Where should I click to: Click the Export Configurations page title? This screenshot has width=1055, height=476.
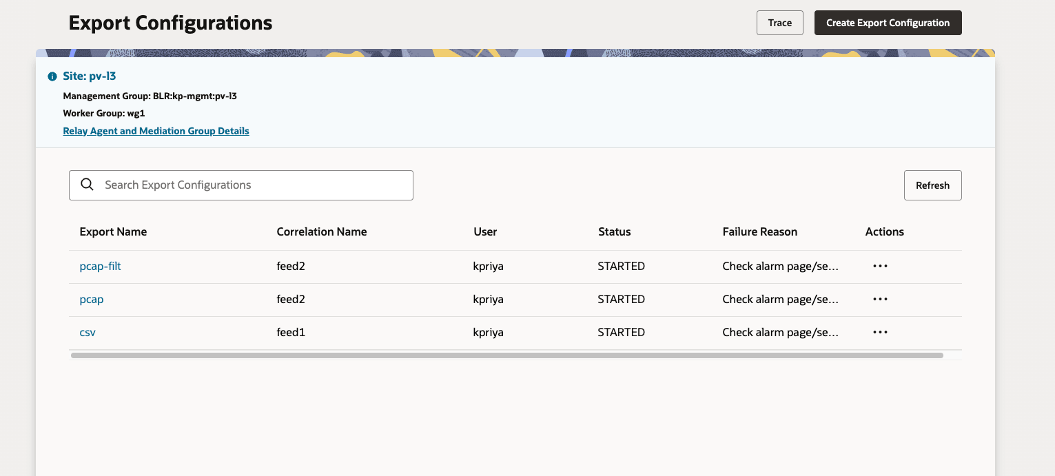170,22
